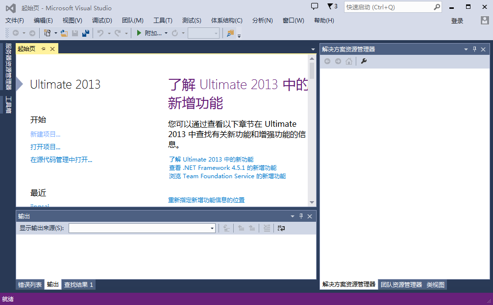Open toolbar options overflow dropdown

coord(239,36)
